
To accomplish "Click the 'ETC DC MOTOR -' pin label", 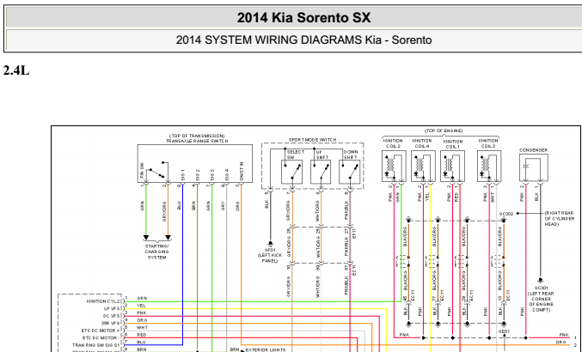I will 101,338.
